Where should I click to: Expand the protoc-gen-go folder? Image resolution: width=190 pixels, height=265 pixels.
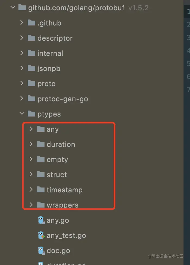(22, 99)
